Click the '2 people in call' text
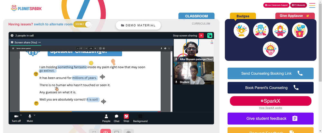 pyautogui.click(x=24, y=35)
